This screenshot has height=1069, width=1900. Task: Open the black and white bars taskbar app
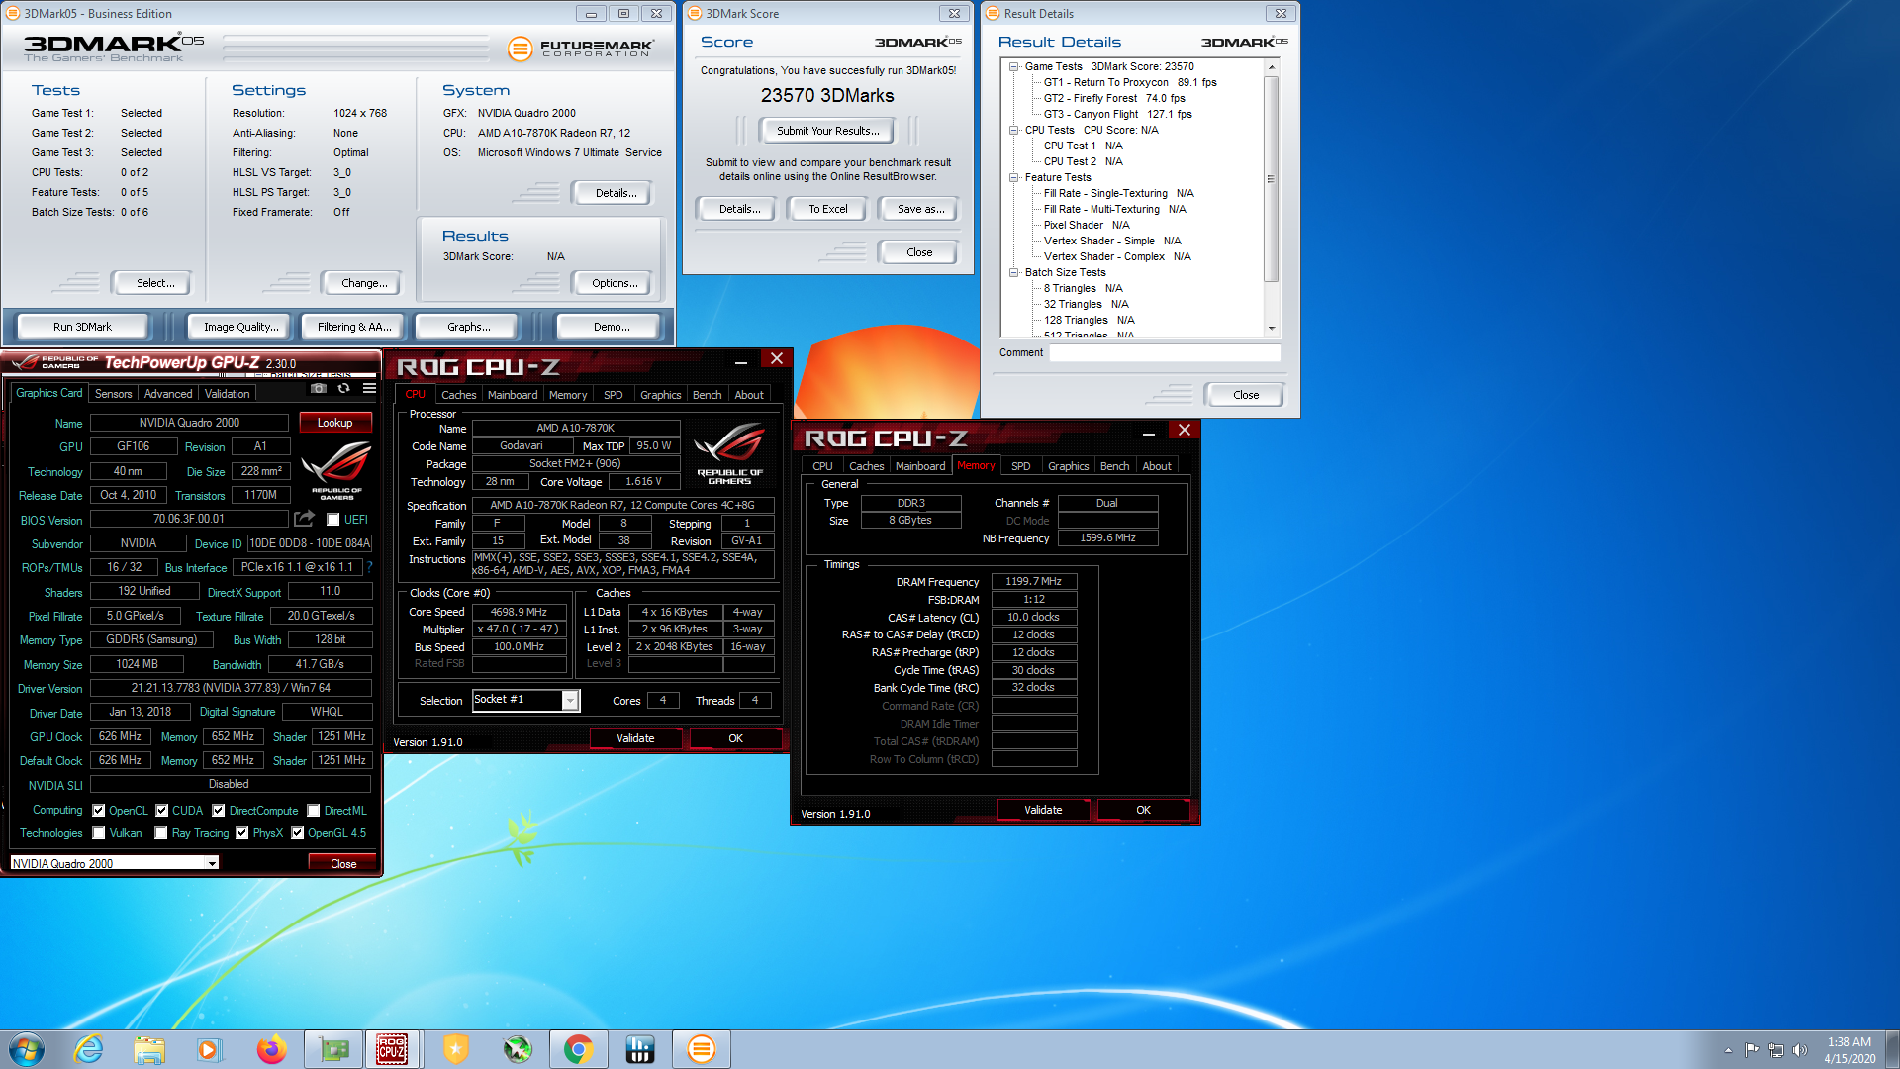pyautogui.click(x=640, y=1049)
